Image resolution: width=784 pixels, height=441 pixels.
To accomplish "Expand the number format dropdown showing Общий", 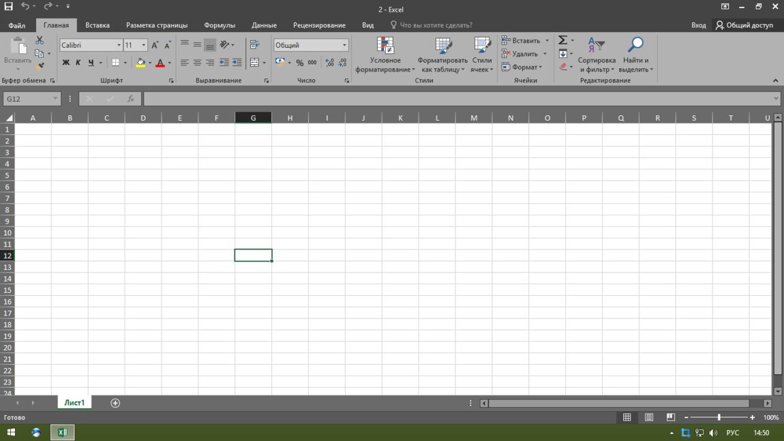I will point(344,45).
